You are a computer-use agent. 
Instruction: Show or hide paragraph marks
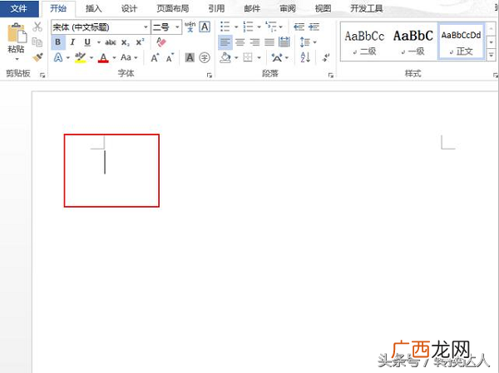[x=326, y=57]
